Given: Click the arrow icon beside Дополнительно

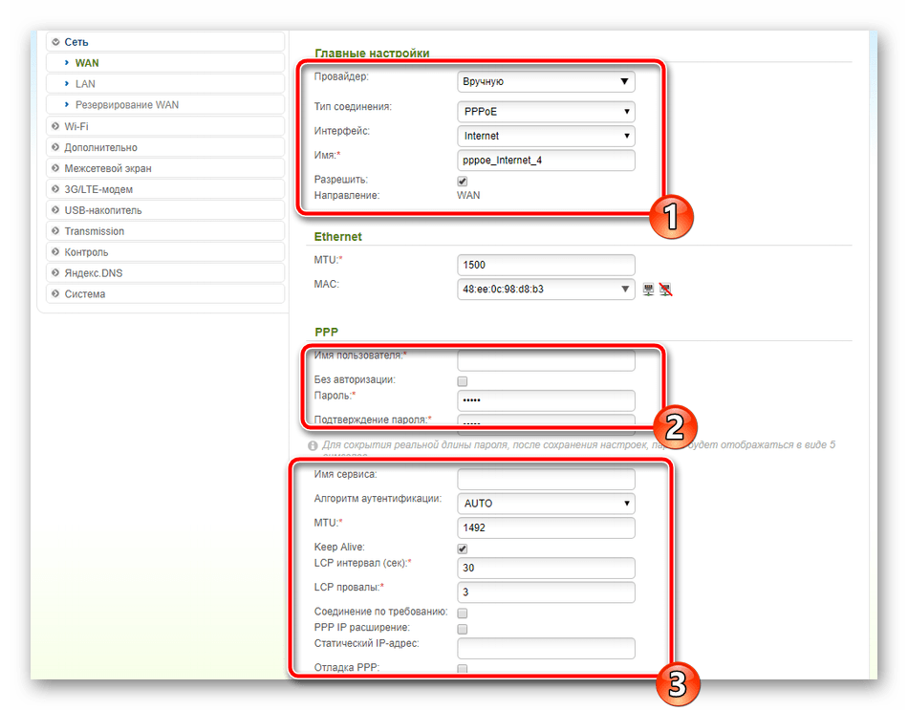Looking at the screenshot, I should click(x=55, y=147).
